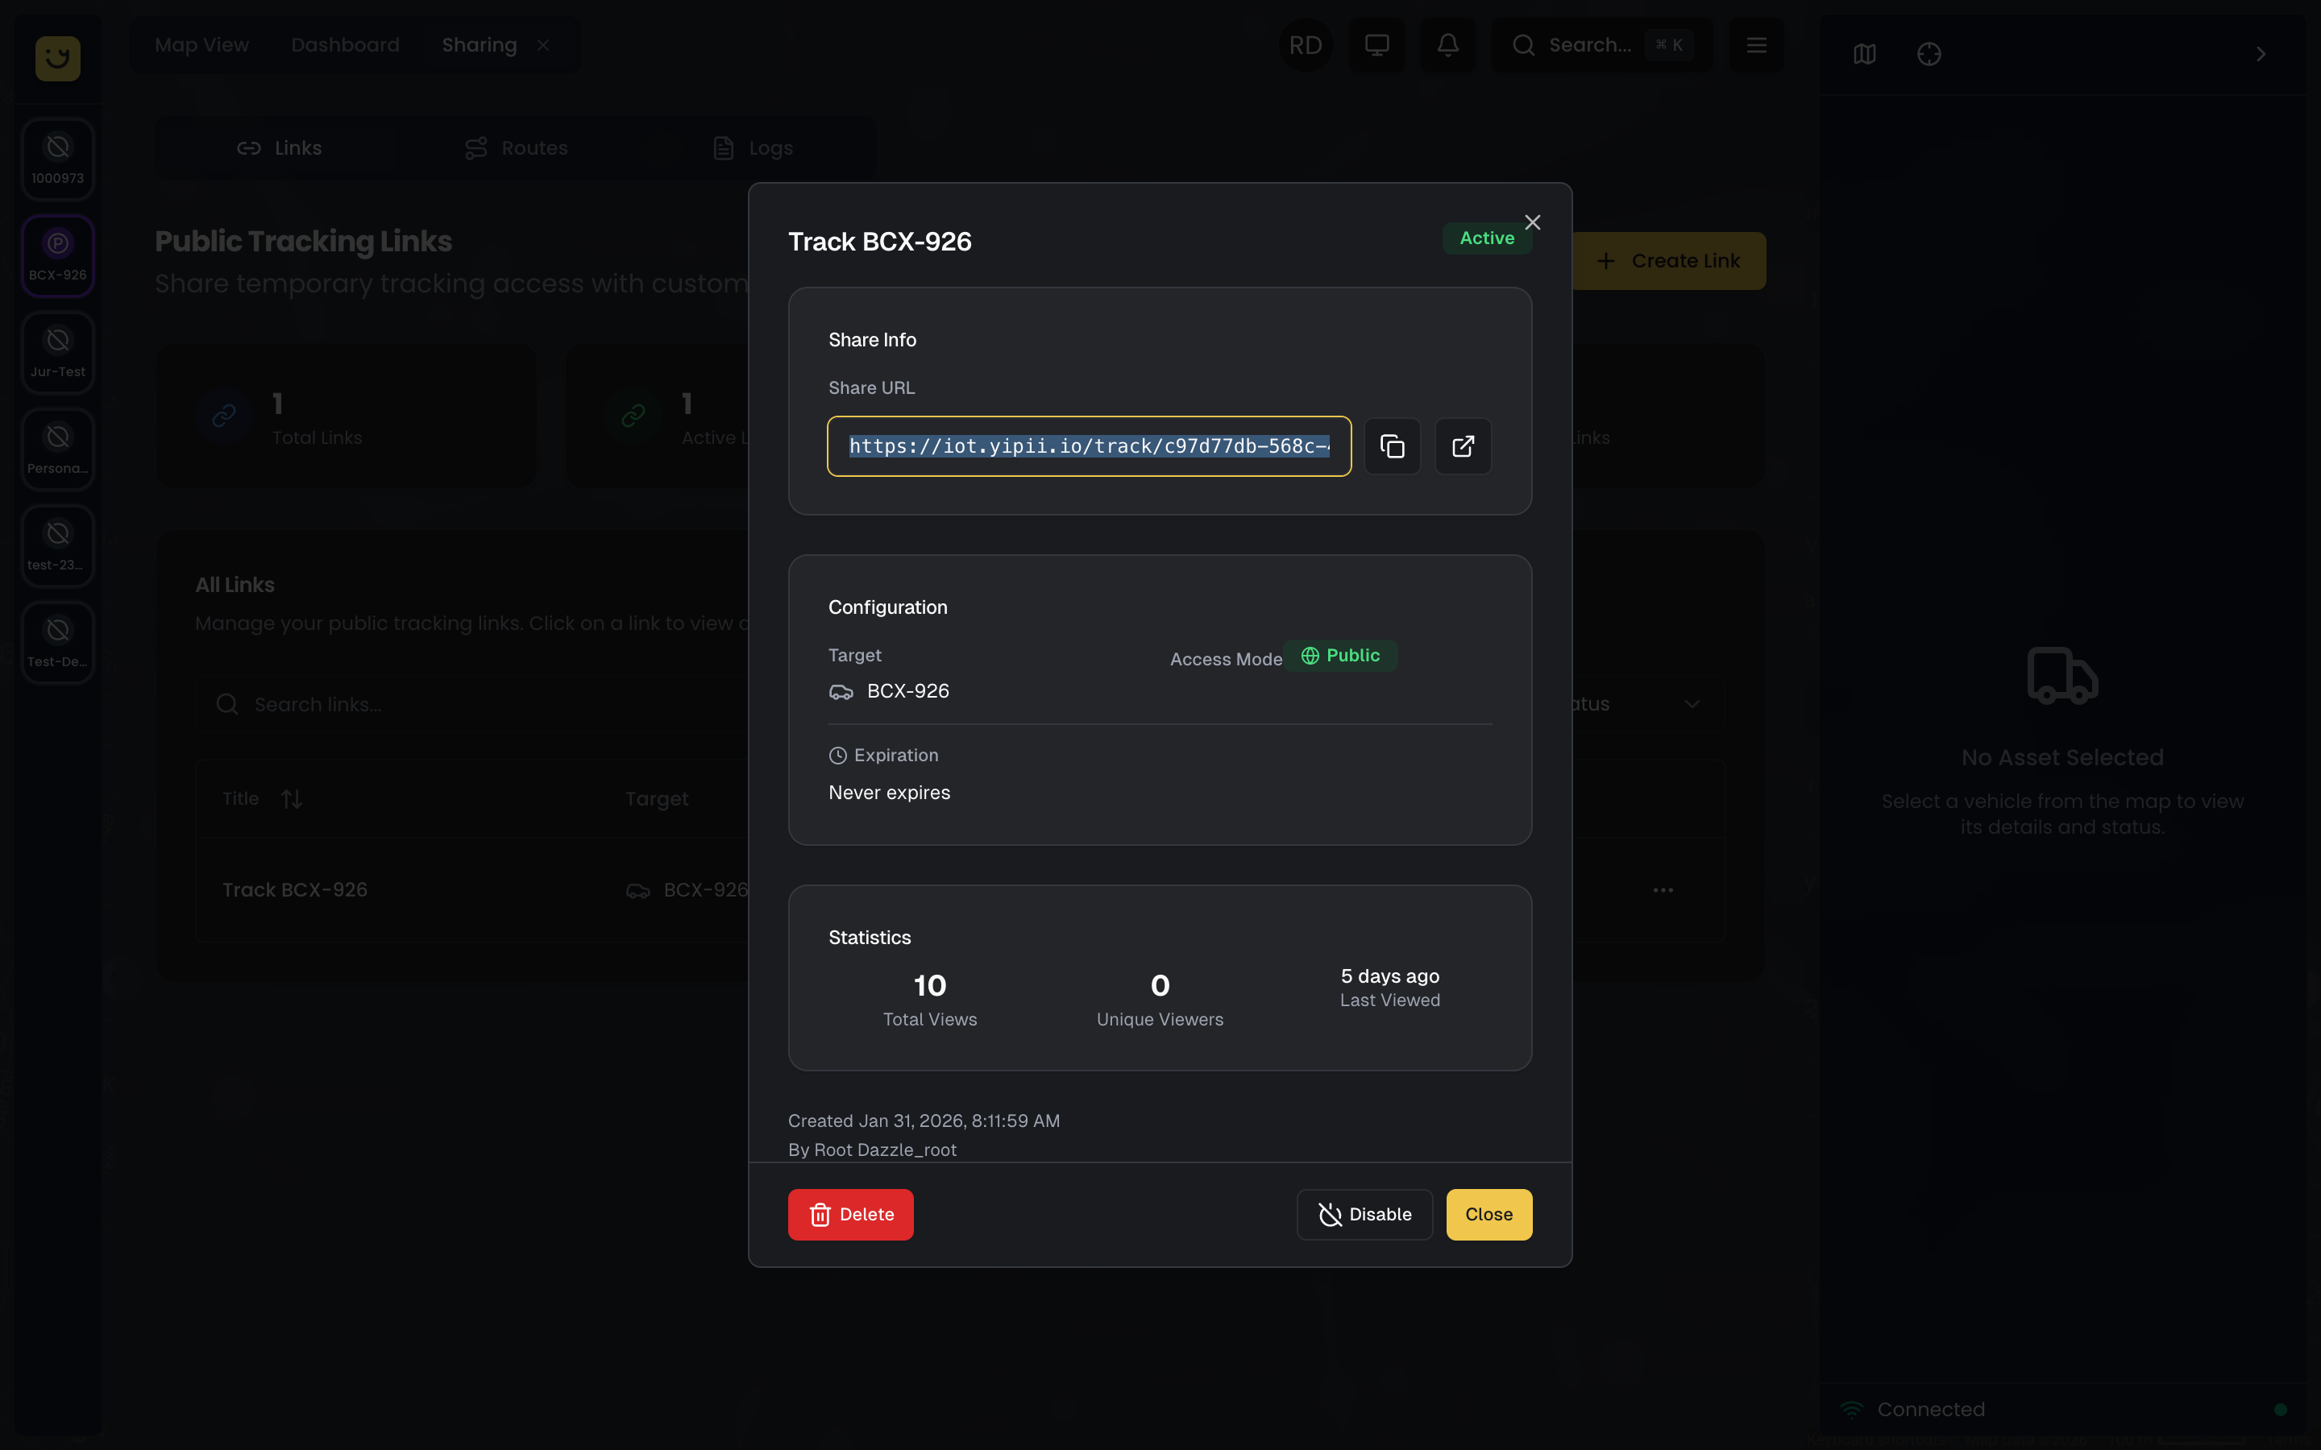Select Persona vehicle in sidebar

(x=57, y=449)
